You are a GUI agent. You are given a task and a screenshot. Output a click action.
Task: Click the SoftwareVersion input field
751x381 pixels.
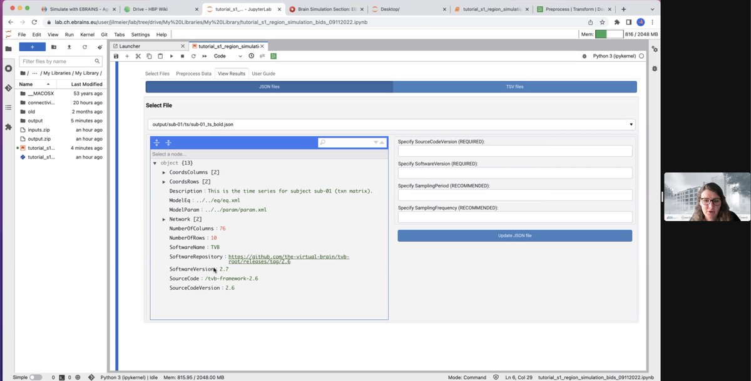point(514,173)
